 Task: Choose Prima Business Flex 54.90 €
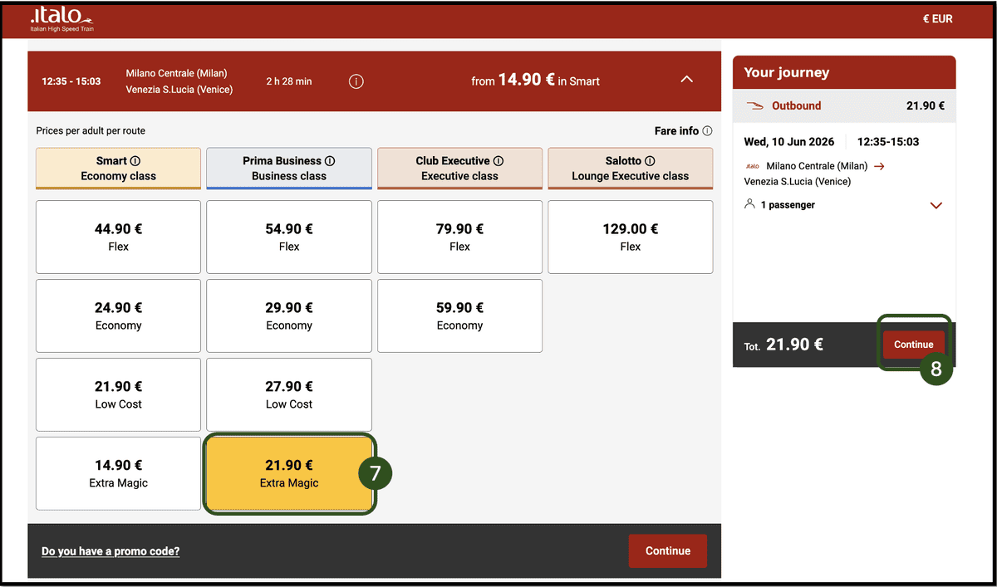point(289,237)
